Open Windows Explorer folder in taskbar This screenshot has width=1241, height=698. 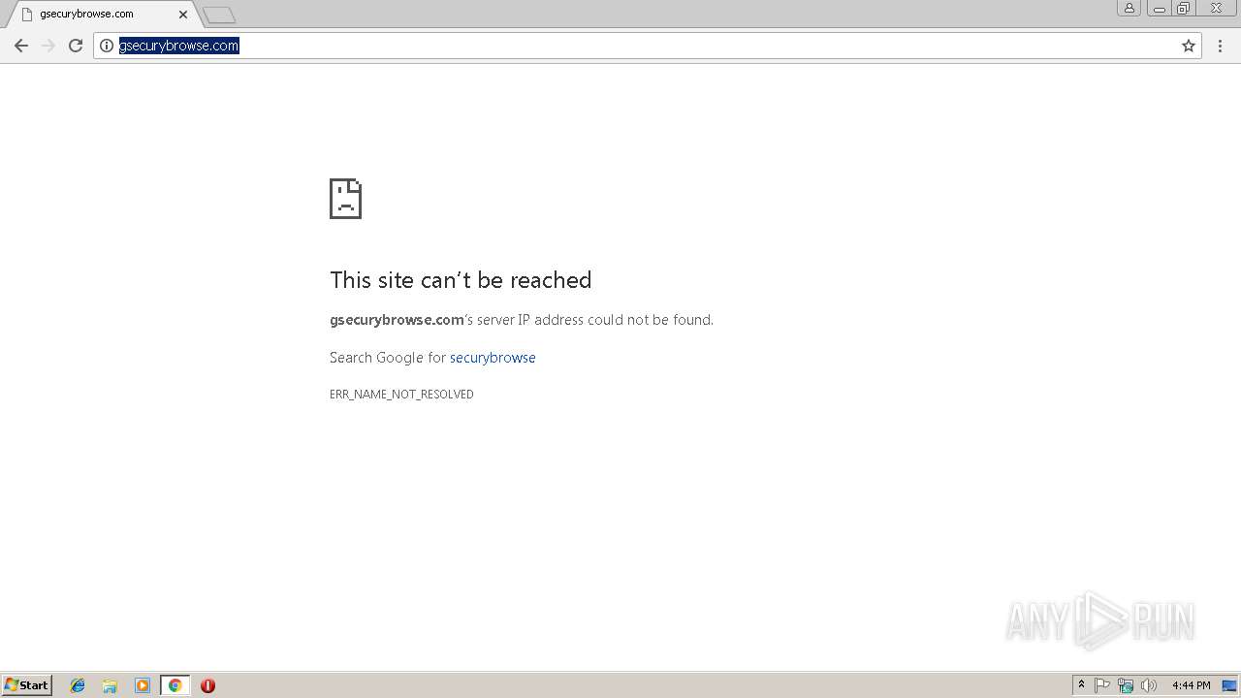110,685
